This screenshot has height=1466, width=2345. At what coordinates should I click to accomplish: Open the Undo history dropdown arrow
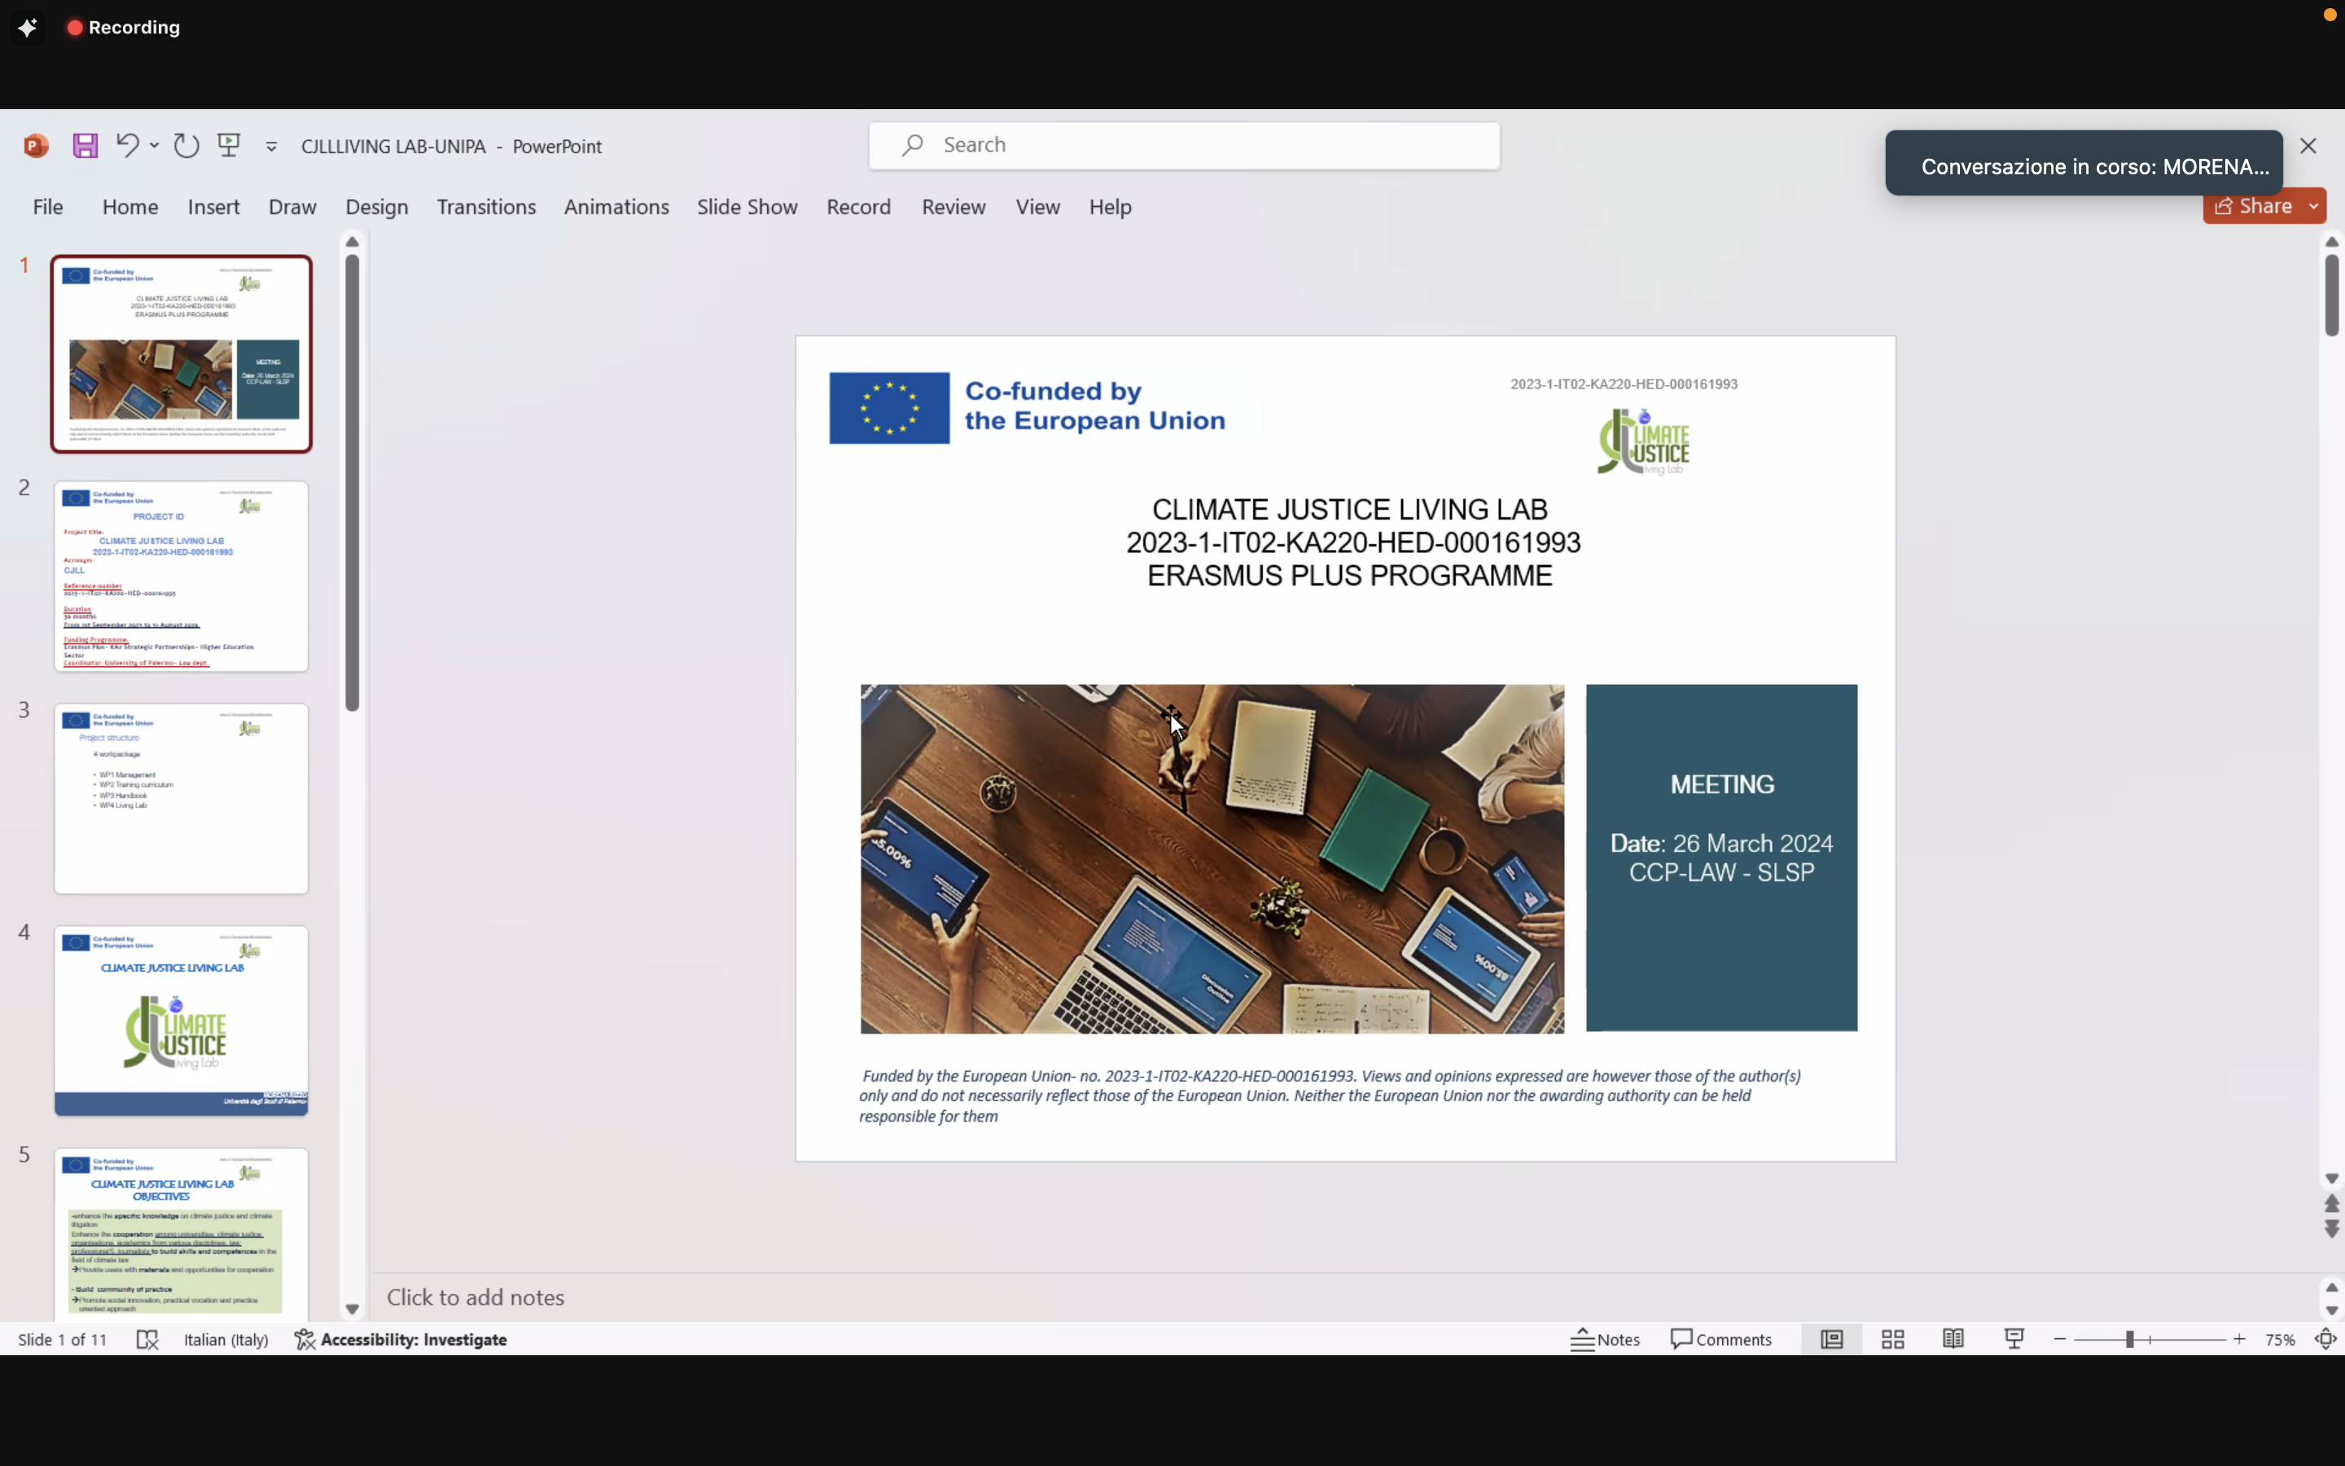click(154, 147)
